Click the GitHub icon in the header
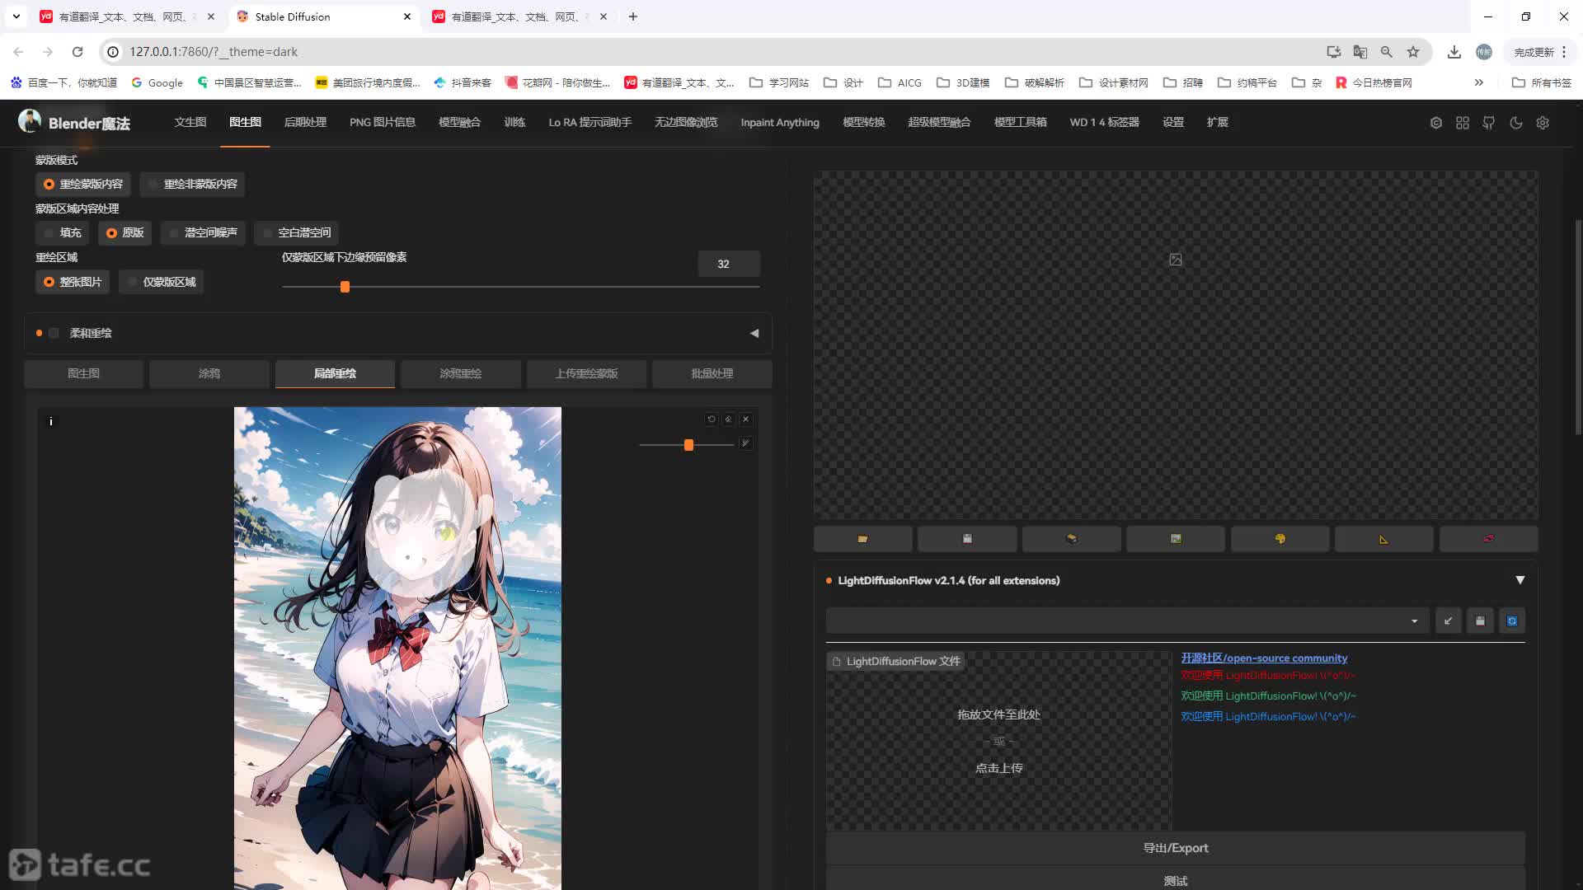 (x=1489, y=123)
